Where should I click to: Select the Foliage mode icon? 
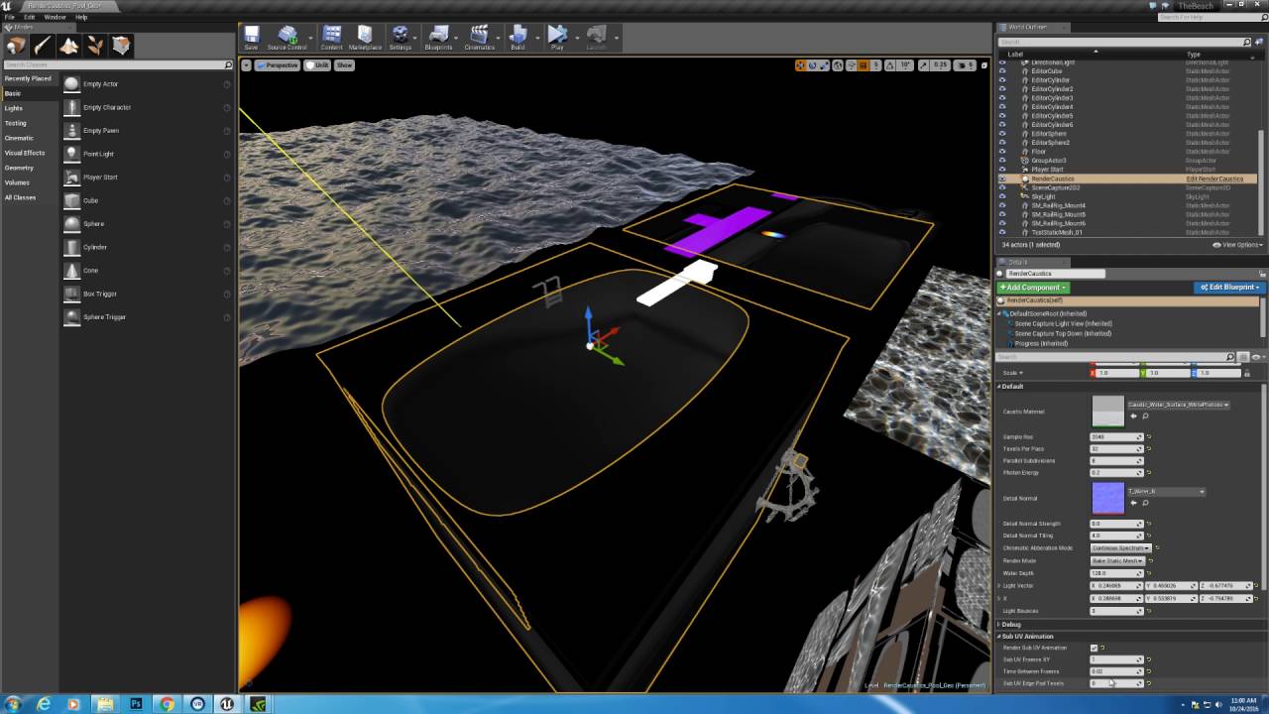[95, 46]
